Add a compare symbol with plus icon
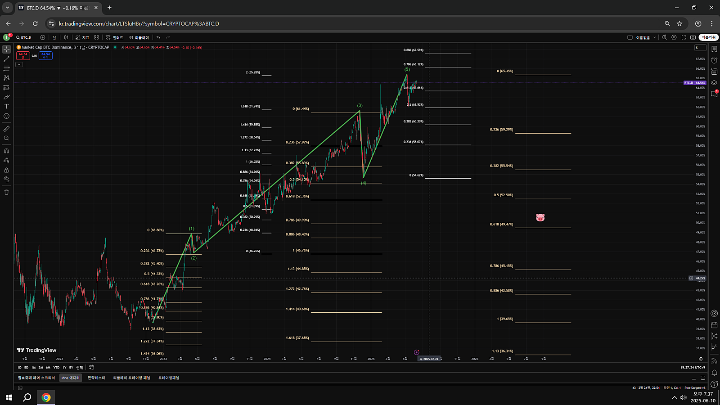The width and height of the screenshot is (720, 405). [x=43, y=37]
